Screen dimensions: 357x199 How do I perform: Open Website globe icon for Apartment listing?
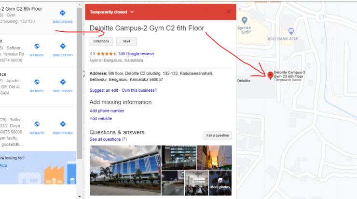tap(37, 82)
